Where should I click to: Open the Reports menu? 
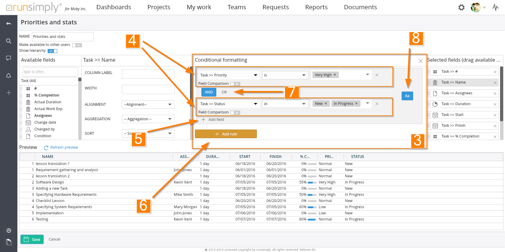(316, 7)
